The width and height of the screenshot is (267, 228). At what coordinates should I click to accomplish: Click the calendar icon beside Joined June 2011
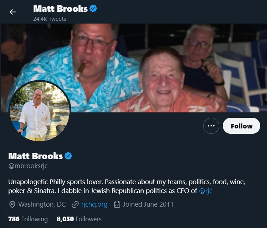117,204
